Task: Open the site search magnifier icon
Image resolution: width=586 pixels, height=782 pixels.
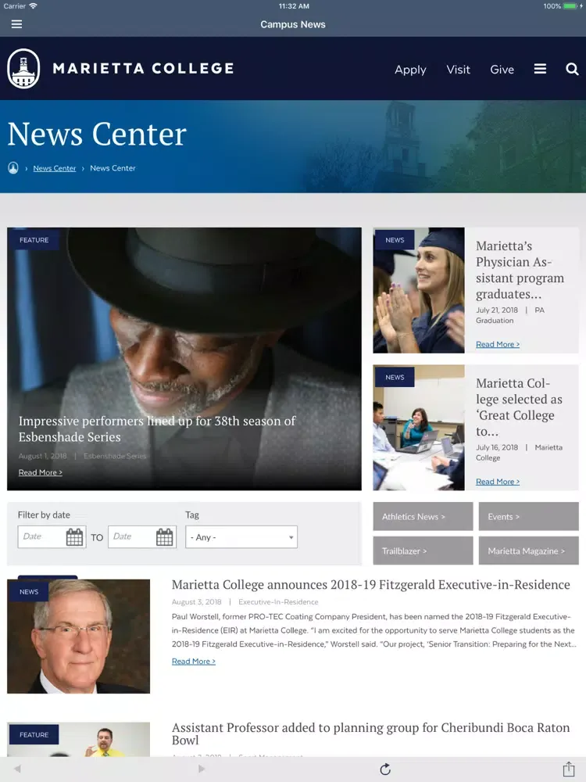Action: coord(572,69)
